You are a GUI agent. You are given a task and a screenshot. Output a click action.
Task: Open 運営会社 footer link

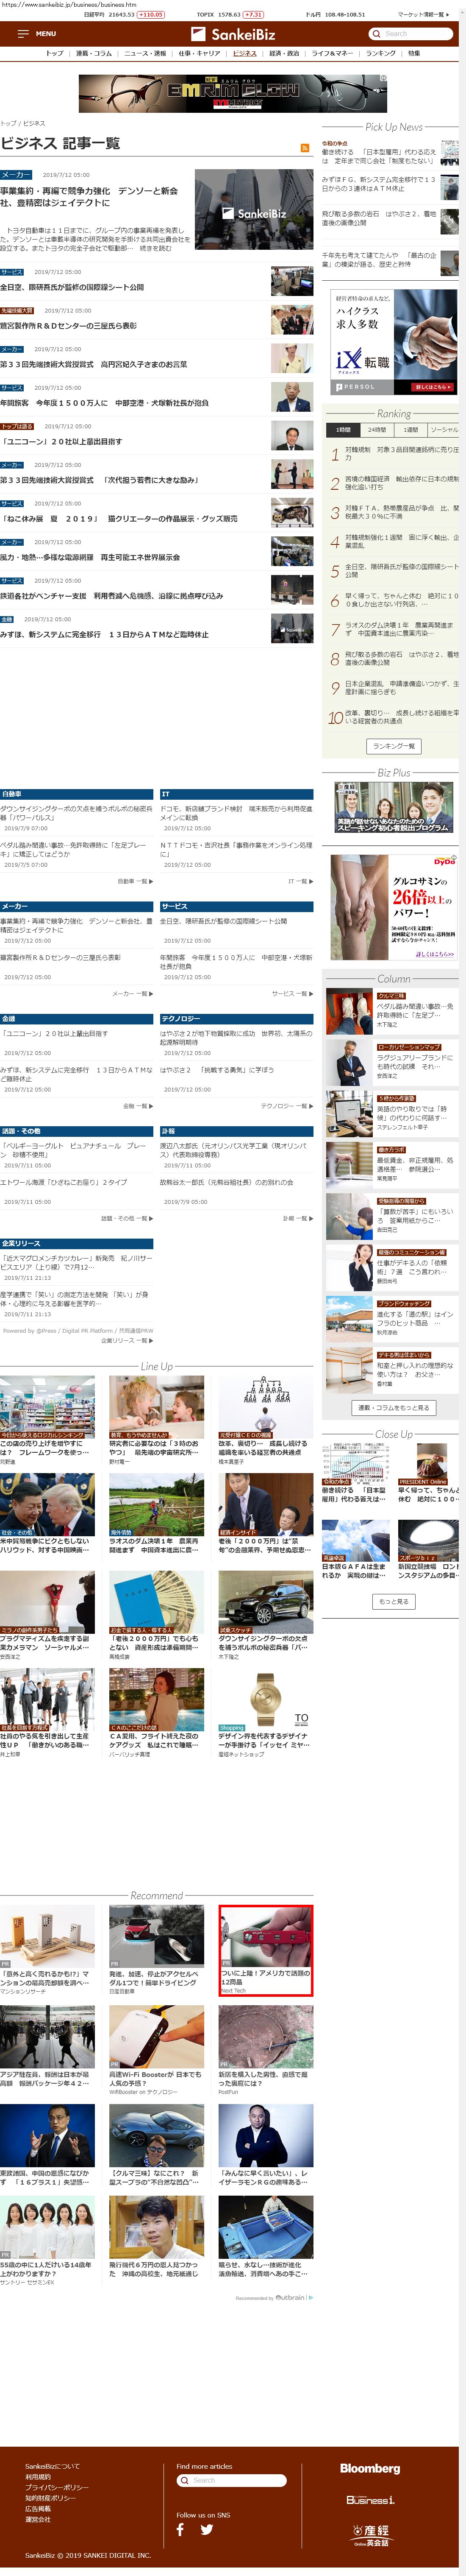38,2519
